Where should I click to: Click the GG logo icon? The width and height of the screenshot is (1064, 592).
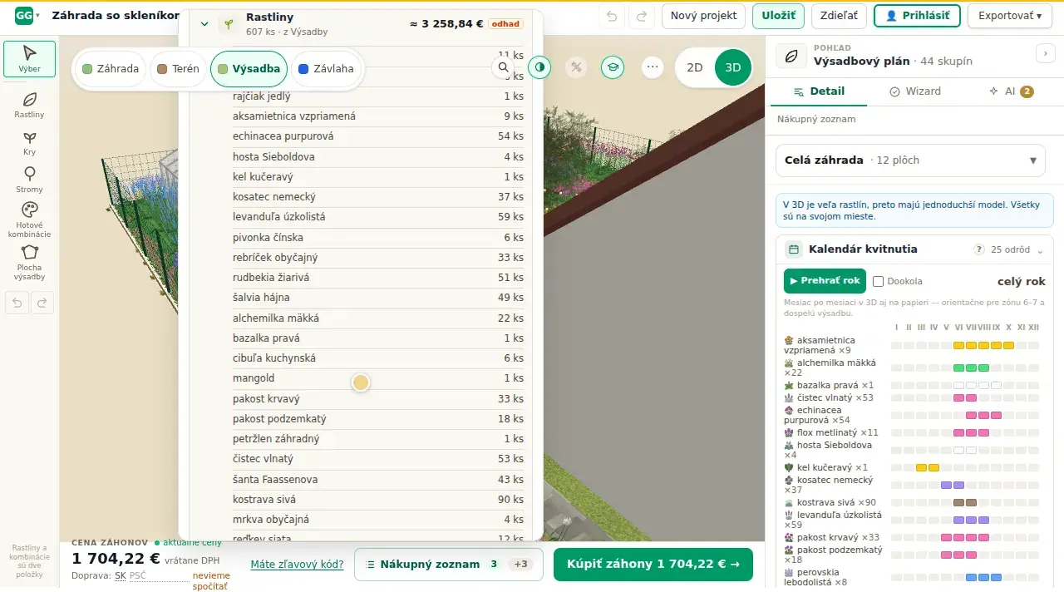[25, 16]
